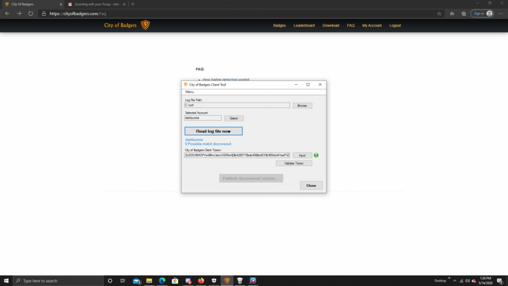Open the Windows Start menu
508x286 pixels.
coord(6,280)
